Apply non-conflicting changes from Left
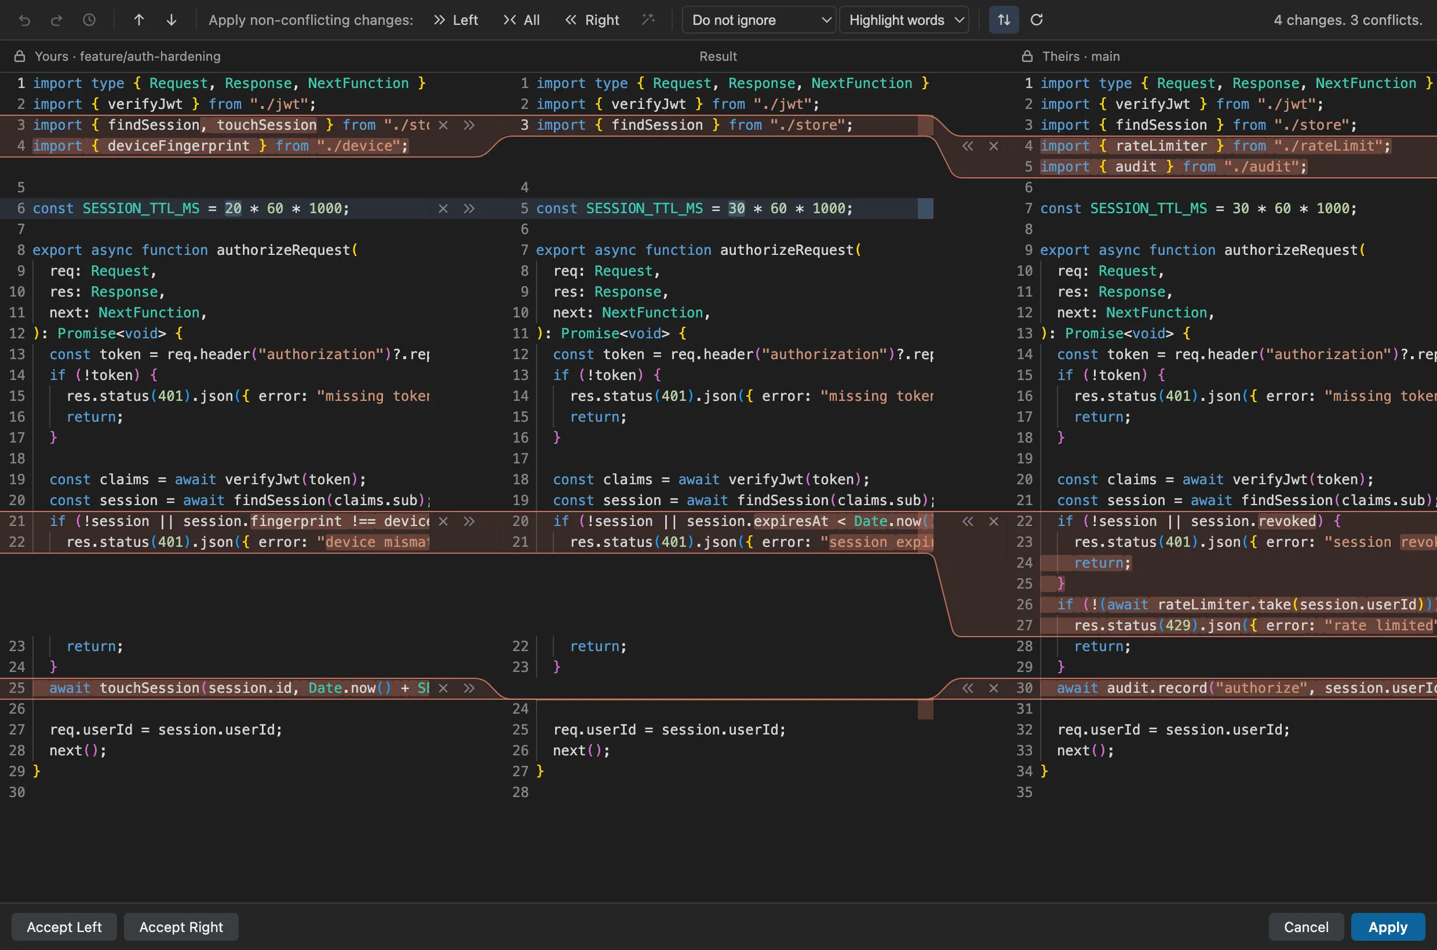 pos(456,20)
